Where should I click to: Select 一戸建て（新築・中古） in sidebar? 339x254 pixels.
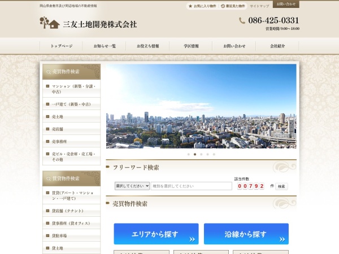click(72, 104)
